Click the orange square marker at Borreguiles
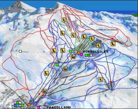This screenshot has height=109, width=138. click(79, 53)
